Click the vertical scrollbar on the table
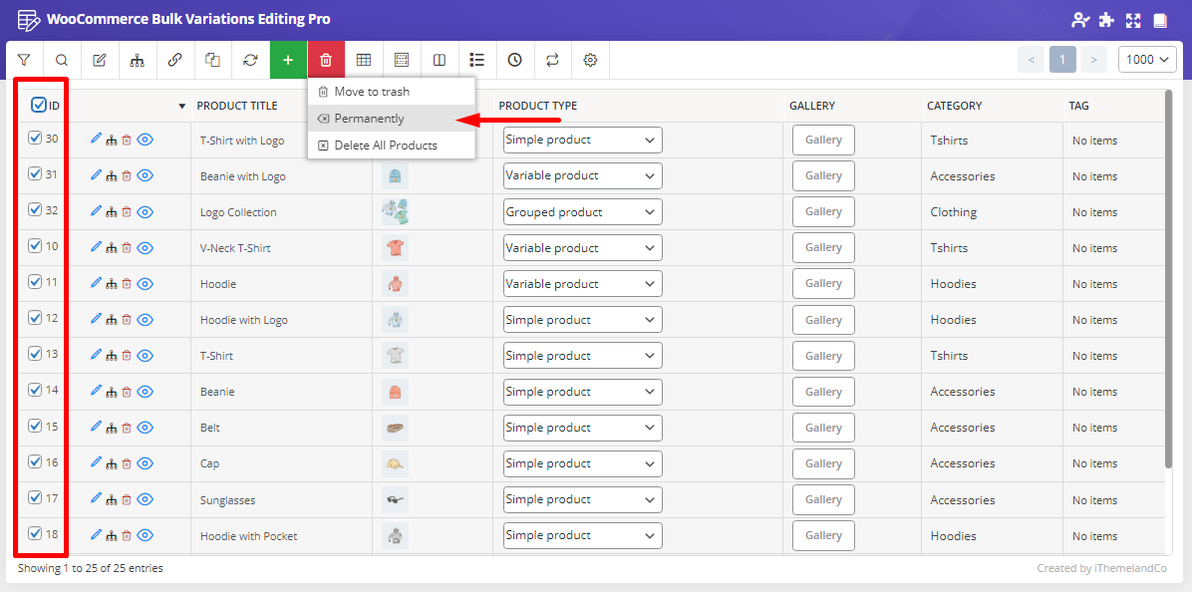 coord(1168,279)
